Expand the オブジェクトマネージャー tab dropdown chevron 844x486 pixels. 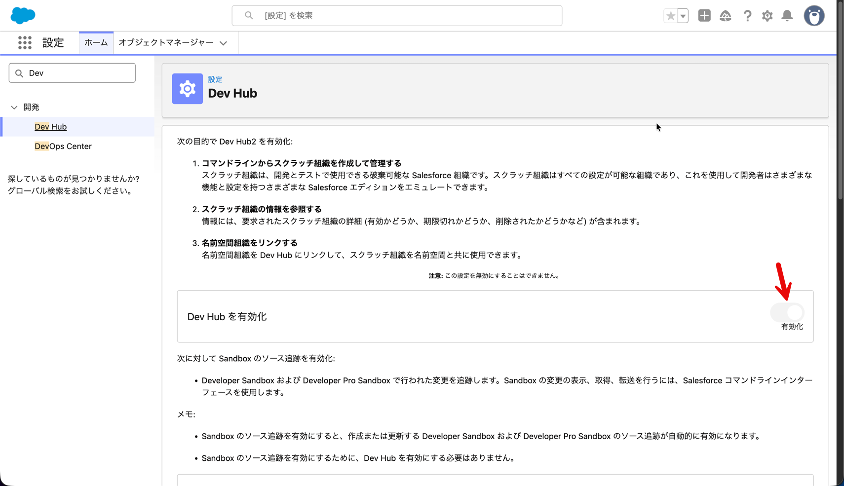(224, 43)
